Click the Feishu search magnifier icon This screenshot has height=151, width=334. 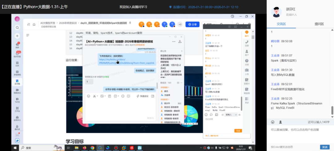click(17, 27)
